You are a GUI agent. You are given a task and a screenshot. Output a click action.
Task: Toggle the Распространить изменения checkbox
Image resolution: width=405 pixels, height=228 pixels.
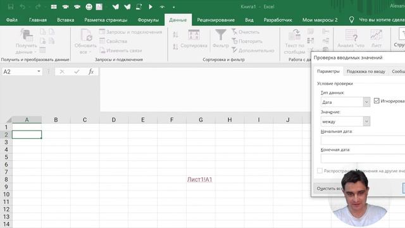click(320, 171)
